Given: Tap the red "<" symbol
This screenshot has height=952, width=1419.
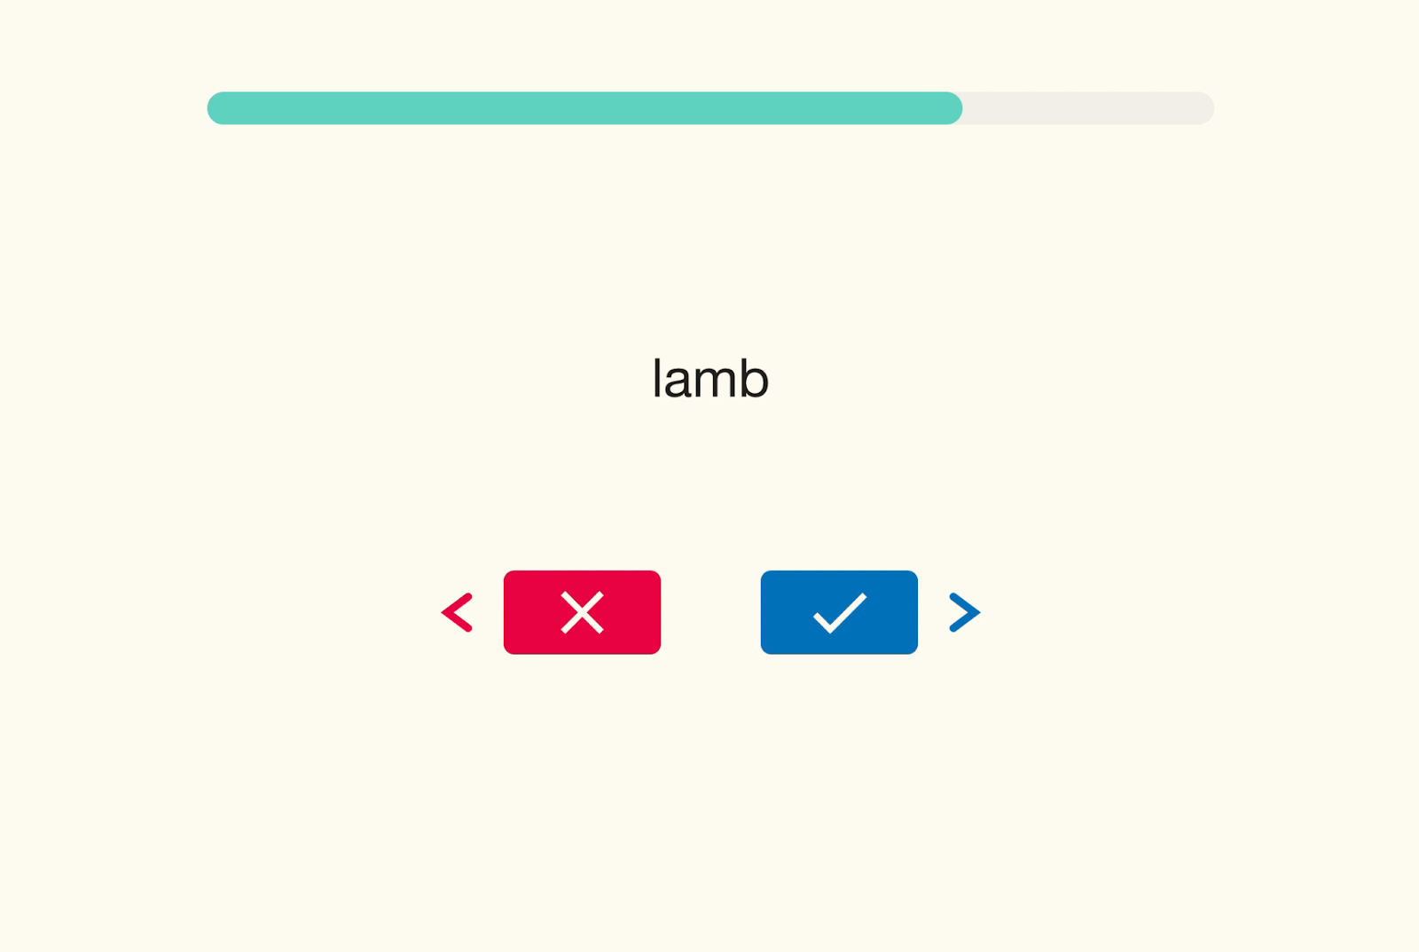Looking at the screenshot, I should tap(457, 612).
